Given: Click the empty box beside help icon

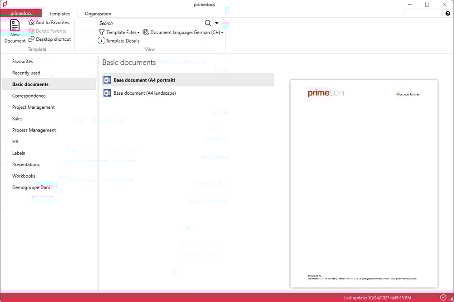Looking at the screenshot, I should pyautogui.click(x=423, y=13).
